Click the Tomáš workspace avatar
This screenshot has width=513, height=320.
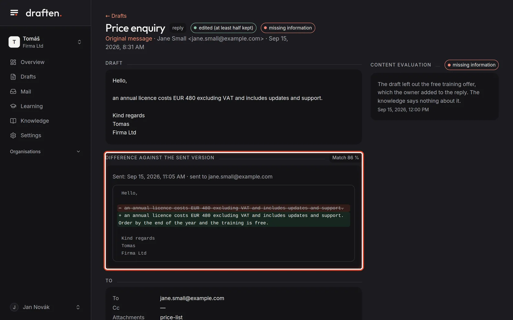[14, 42]
